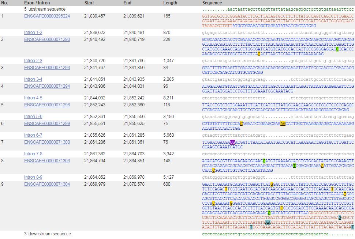Open exon link ENSCAFE00000071294
Image resolution: width=355 pixels, height=239 pixels.
(x=47, y=86)
